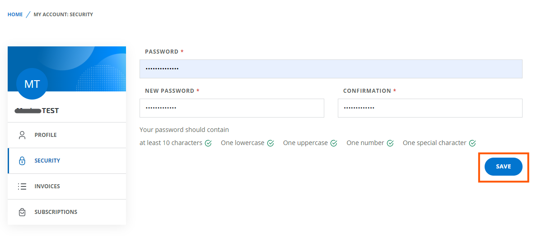
Task: Click checkmark next to One number
Action: tap(390, 143)
